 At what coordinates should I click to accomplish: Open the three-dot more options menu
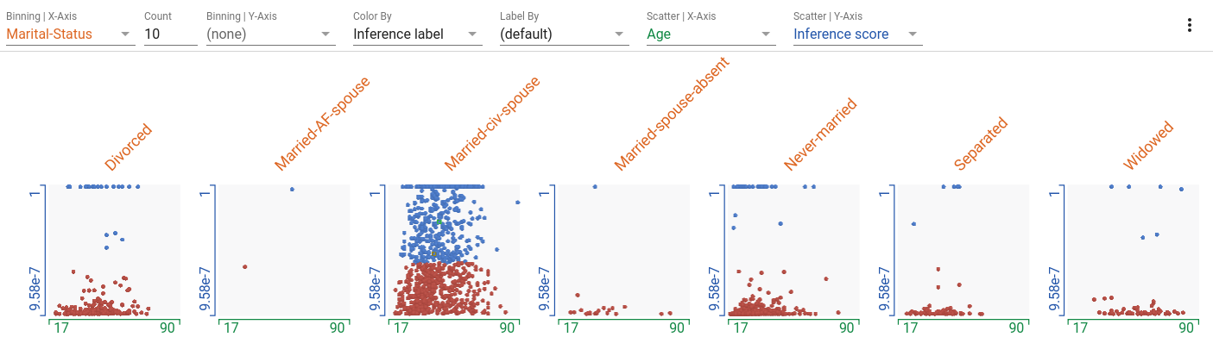[x=1190, y=26]
